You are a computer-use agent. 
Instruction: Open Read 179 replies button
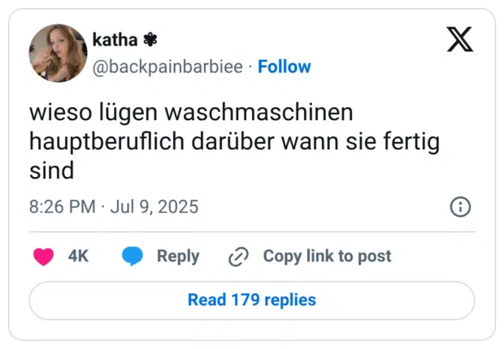[252, 300]
